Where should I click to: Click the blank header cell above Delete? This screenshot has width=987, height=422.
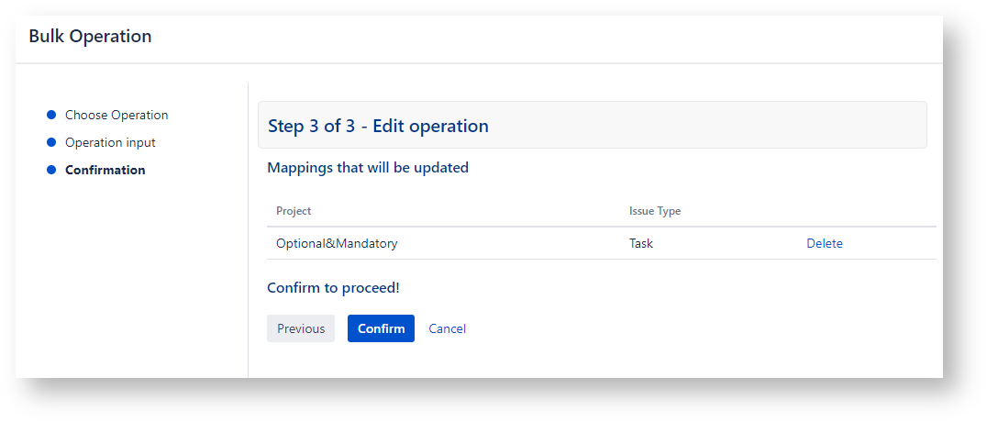pyautogui.click(x=862, y=211)
